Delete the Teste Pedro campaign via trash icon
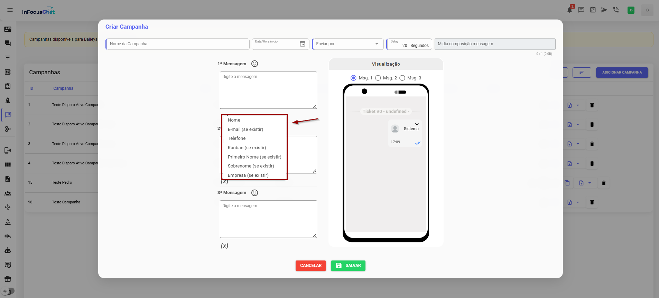Screen dimensions: 659x298 (x=604, y=183)
